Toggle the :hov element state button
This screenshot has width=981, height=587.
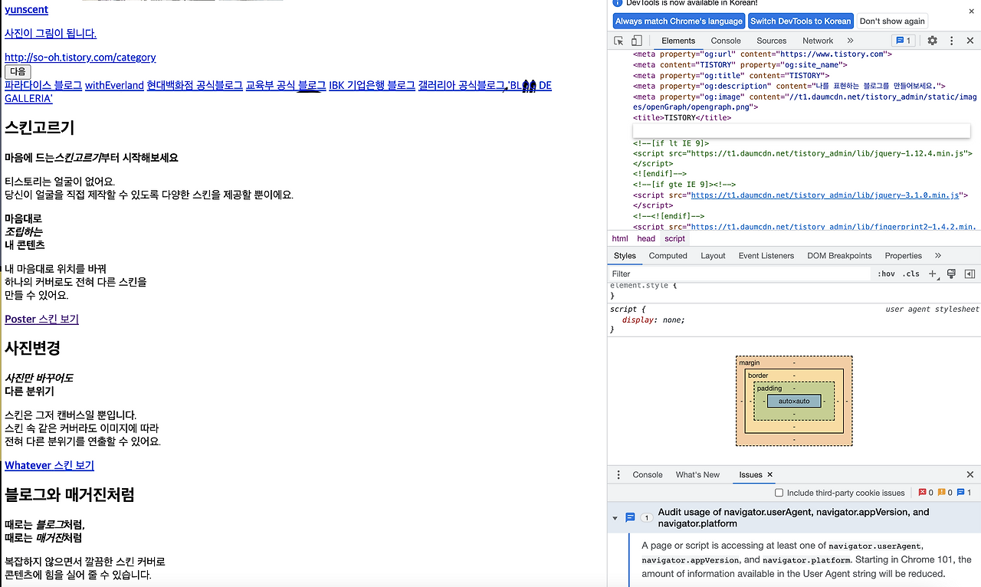886,274
